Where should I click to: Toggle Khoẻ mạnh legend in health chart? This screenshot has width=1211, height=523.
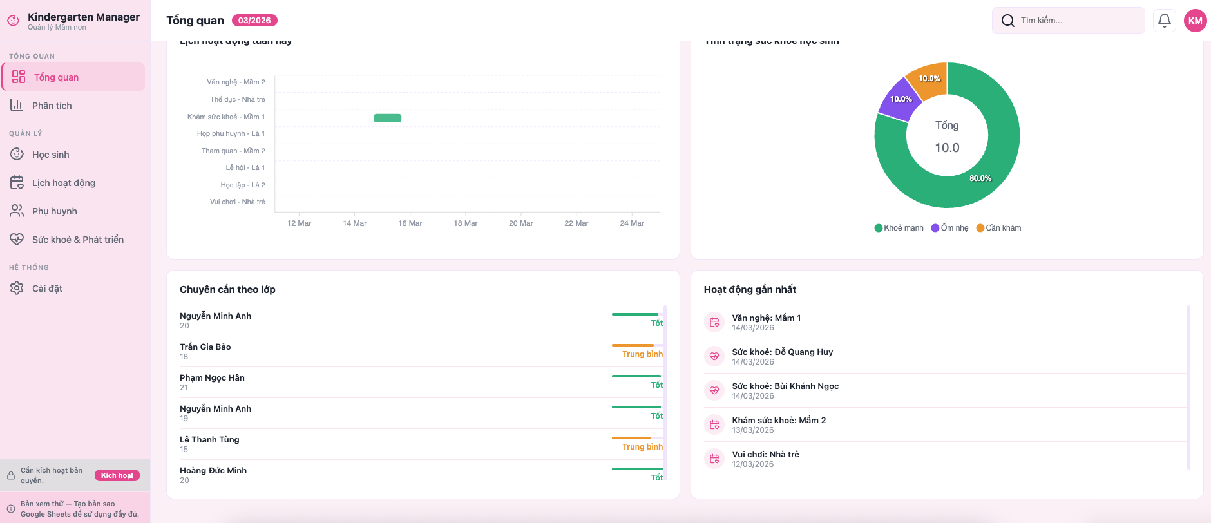pos(899,228)
